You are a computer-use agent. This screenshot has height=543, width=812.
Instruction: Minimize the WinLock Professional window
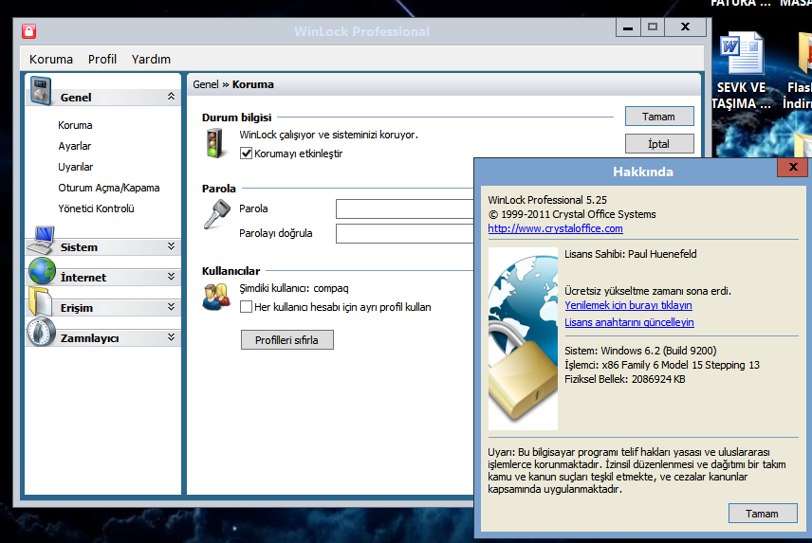pos(628,27)
